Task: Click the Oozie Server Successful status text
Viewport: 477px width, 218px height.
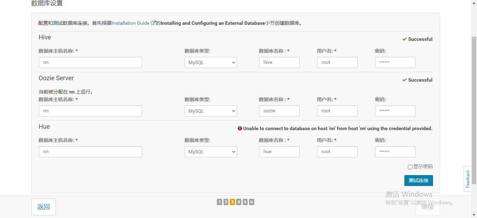Action: click(420, 80)
